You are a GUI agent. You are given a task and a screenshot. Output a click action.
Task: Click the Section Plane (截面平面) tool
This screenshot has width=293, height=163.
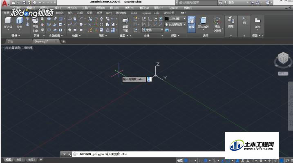[125, 25]
